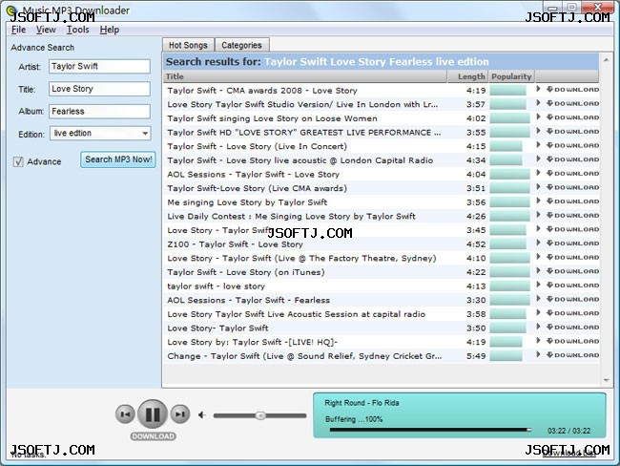Viewport: 620px width, 466px height.
Task: Click the Artist input field
Action: point(99,66)
